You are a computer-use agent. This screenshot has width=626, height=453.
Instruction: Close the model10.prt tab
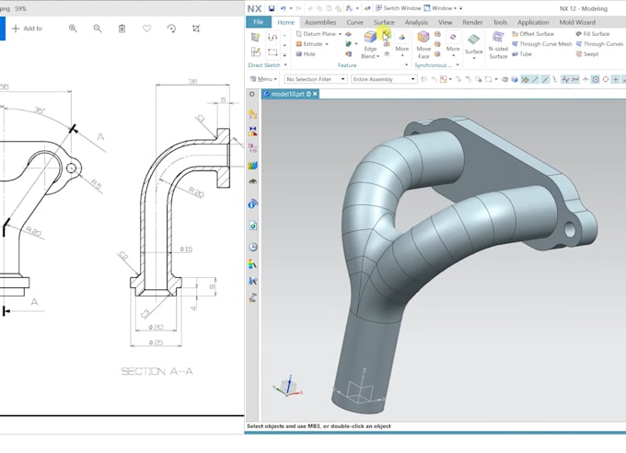[x=315, y=94]
